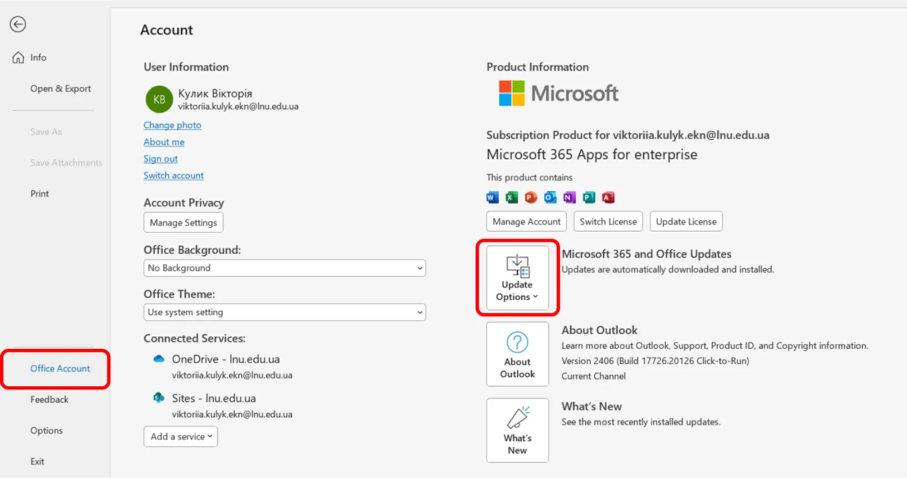This screenshot has height=478, width=907.
Task: Click the Outlook app icon
Action: click(550, 198)
